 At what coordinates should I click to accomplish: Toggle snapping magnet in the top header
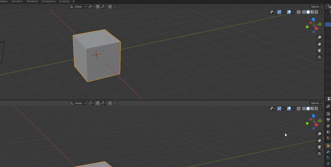pos(98,6)
